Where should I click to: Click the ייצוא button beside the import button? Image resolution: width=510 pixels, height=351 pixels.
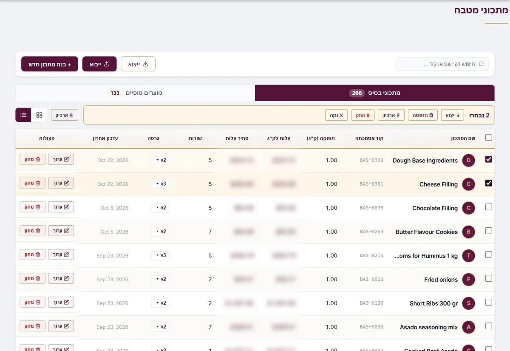point(138,64)
